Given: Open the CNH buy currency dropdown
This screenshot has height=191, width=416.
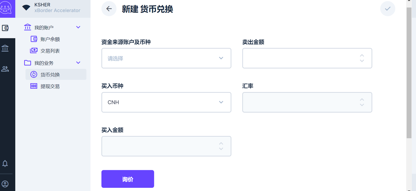Looking at the screenshot, I should point(166,102).
